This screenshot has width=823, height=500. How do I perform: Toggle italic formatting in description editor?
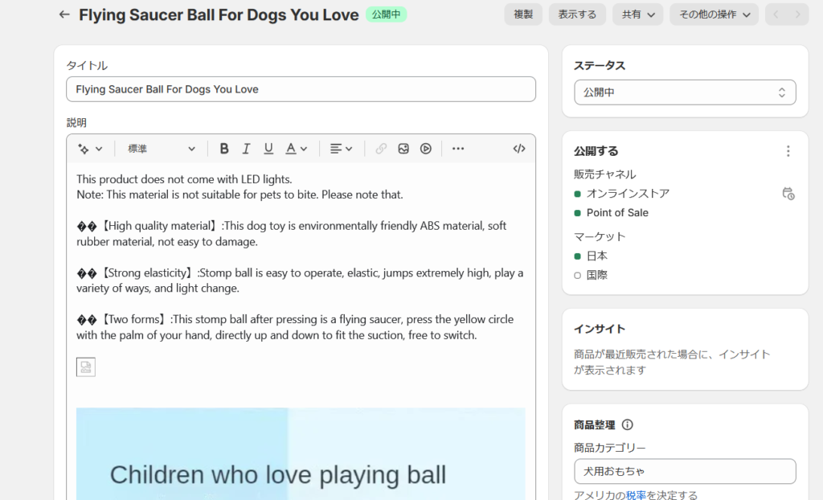pyautogui.click(x=246, y=149)
